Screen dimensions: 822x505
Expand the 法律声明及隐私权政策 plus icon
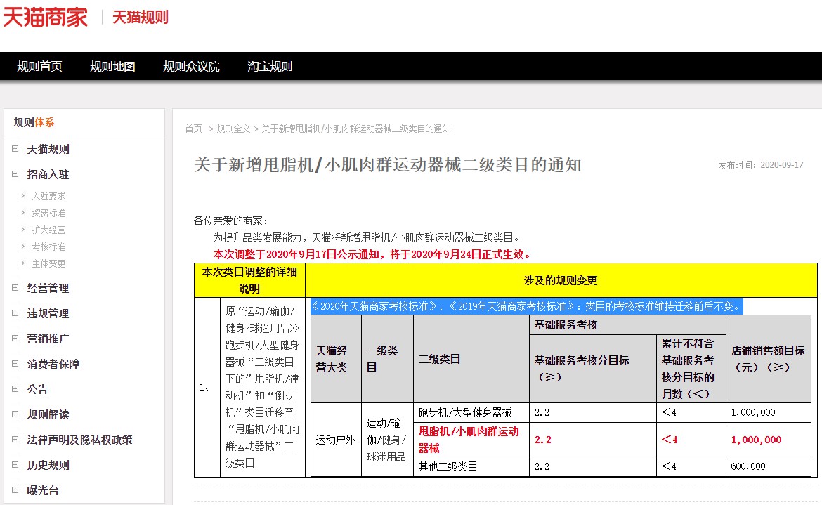click(15, 440)
